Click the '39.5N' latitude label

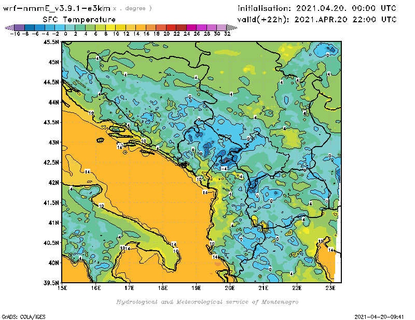(x=51, y=283)
